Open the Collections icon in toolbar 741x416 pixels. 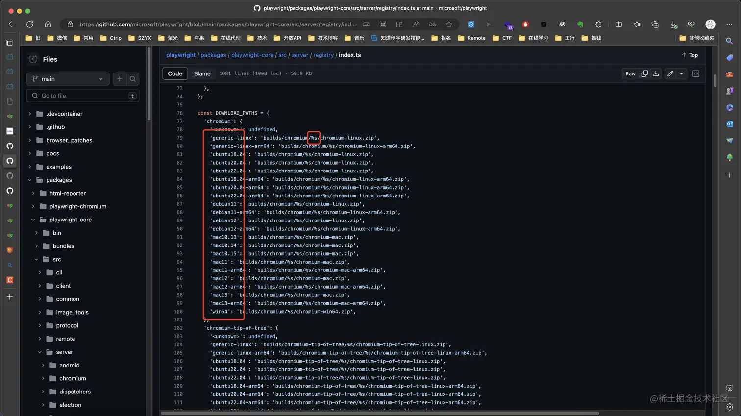click(x=655, y=24)
